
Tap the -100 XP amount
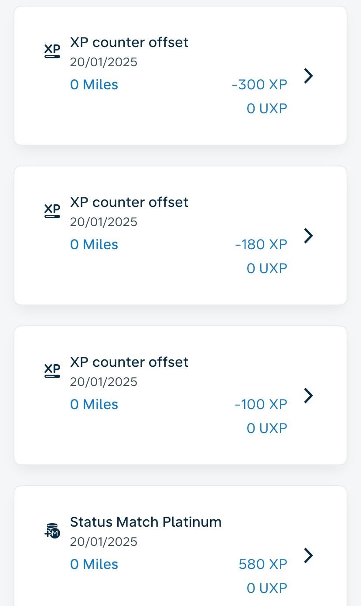tap(261, 404)
